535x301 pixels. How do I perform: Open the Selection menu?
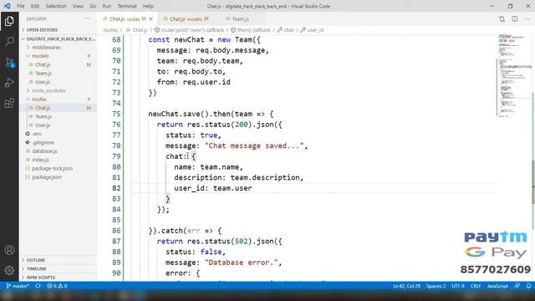click(x=56, y=6)
